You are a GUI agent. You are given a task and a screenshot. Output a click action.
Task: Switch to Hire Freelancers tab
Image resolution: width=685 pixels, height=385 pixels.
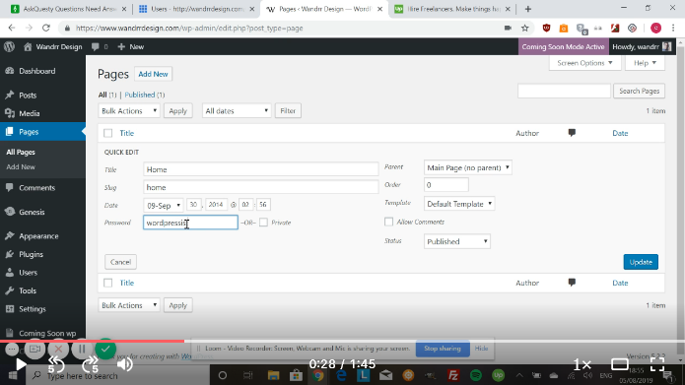coord(452,9)
